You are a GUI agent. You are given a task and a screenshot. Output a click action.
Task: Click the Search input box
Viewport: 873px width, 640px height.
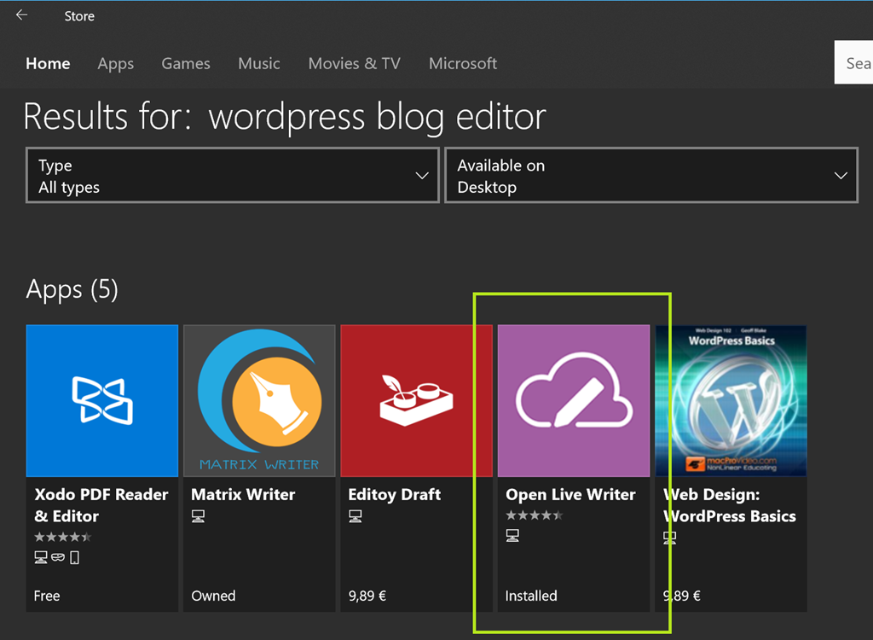click(x=854, y=64)
